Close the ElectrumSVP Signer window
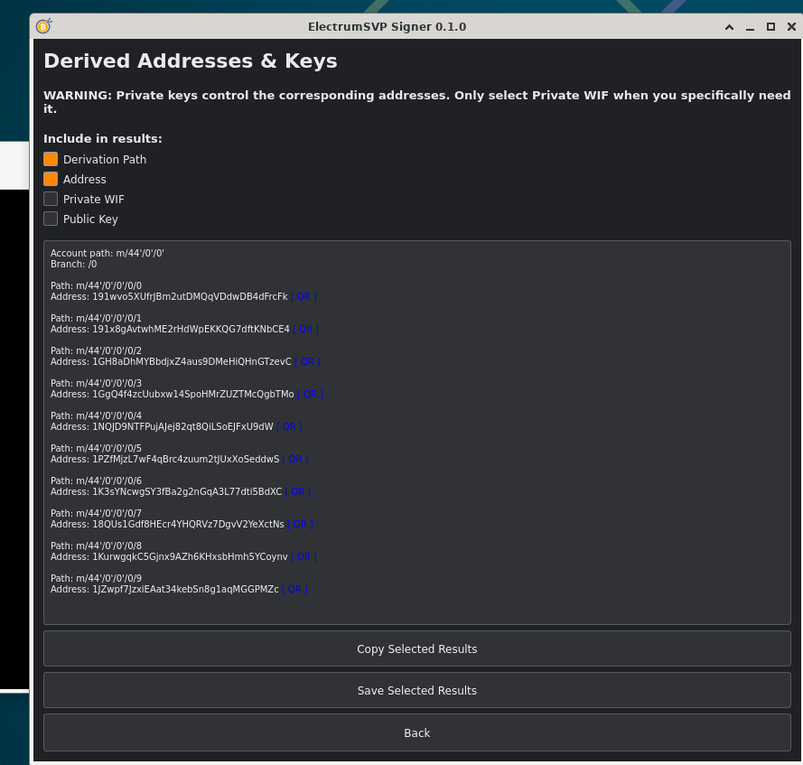Viewport: 803px width, 765px height. pyautogui.click(x=791, y=27)
